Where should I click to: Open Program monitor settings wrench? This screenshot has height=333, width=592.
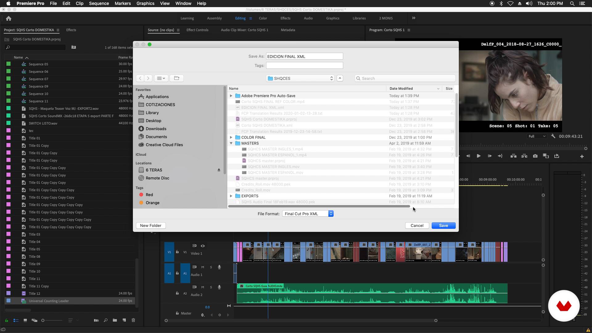pos(553,136)
